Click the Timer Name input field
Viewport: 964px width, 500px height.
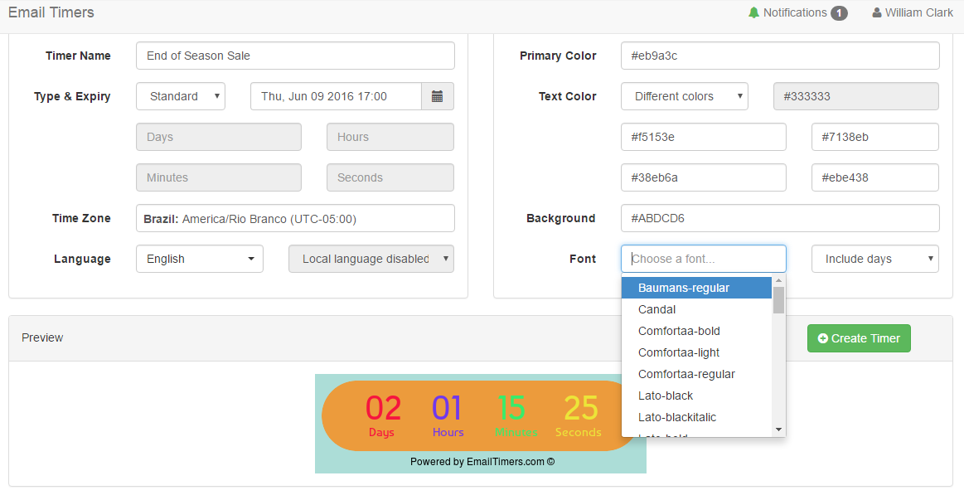click(295, 56)
